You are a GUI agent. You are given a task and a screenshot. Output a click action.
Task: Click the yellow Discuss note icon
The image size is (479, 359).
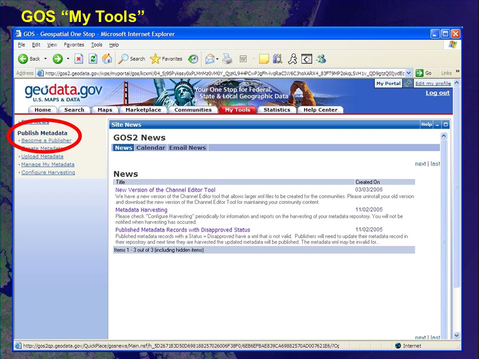(x=264, y=59)
